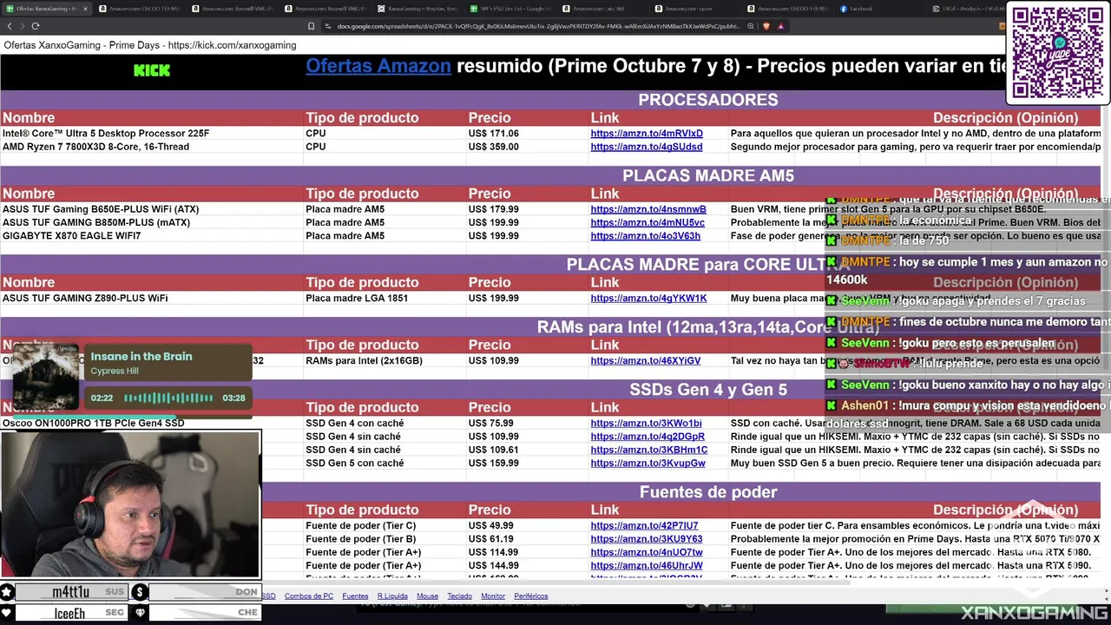The width and height of the screenshot is (1111, 625).
Task: Open the SPL's PSU Tier List tab
Action: click(511, 9)
